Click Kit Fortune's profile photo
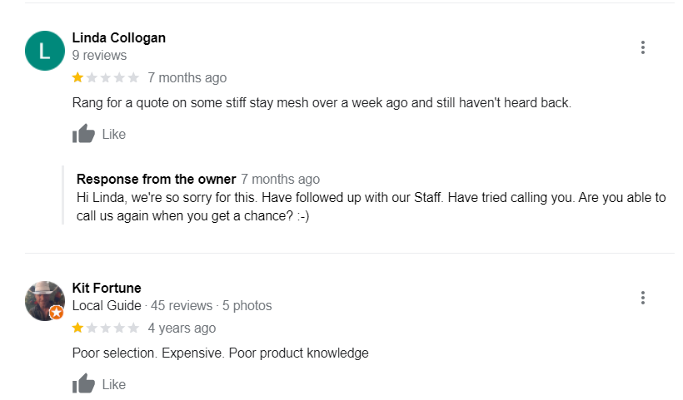The width and height of the screenshot is (683, 400). [44, 300]
